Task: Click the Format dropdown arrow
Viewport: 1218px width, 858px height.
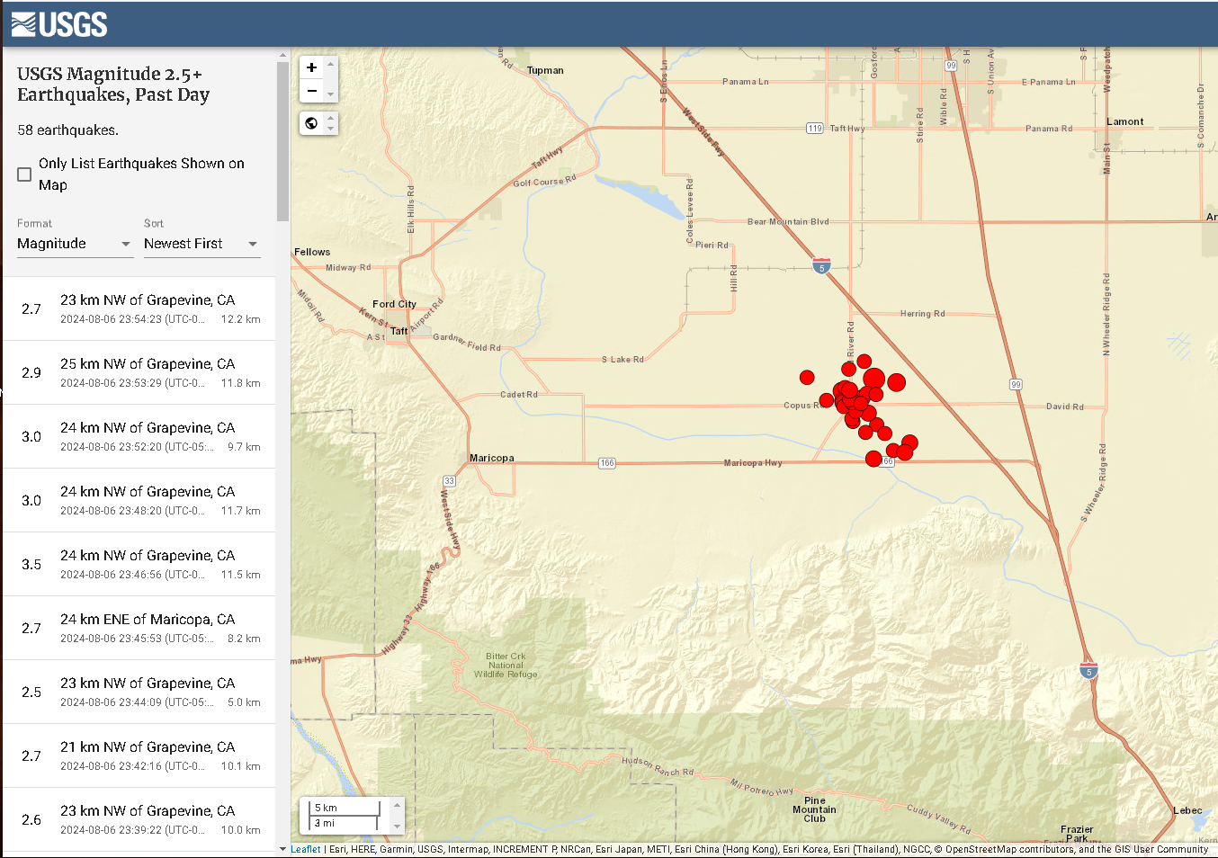Action: pyautogui.click(x=125, y=244)
